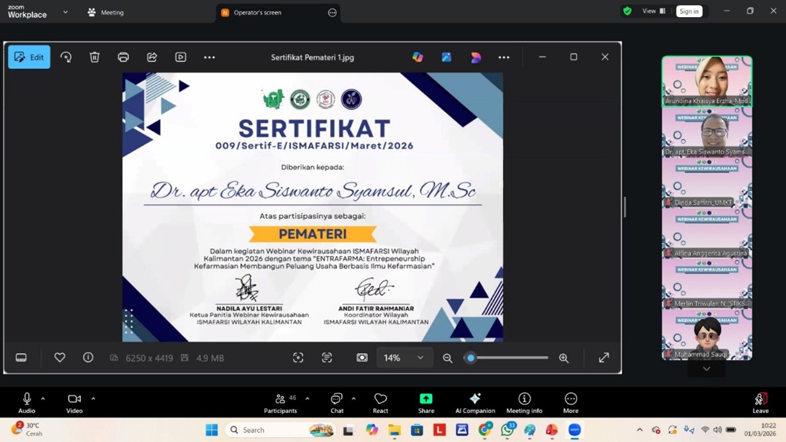Click the zoom out magnifier icon

pyautogui.click(x=448, y=358)
